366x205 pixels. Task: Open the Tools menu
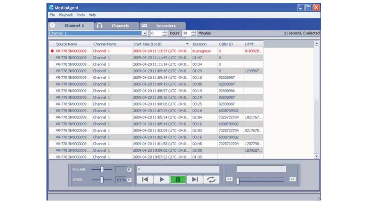81,15
